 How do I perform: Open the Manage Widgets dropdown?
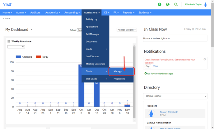pos(127,30)
